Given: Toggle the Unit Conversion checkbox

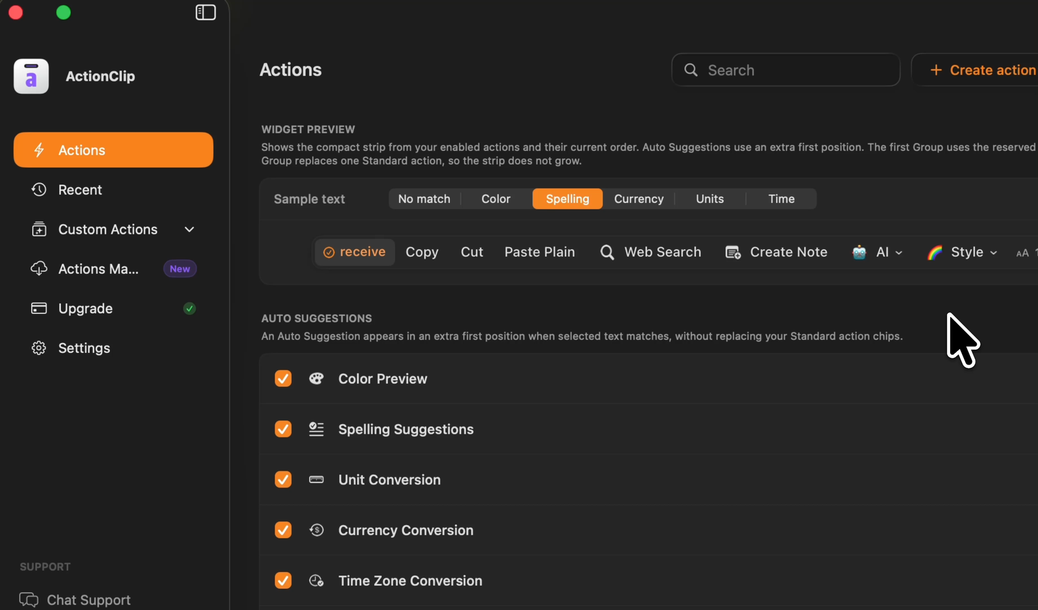Looking at the screenshot, I should (x=283, y=480).
